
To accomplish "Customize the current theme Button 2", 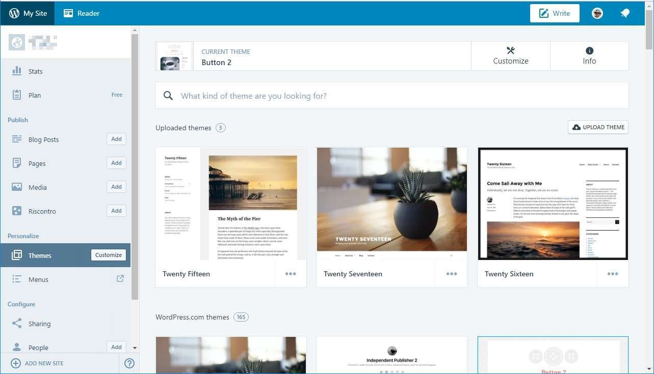I will (511, 56).
